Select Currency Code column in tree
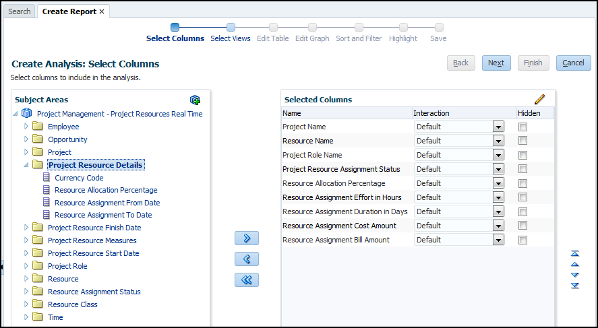Screen dimensions: 598x328 point(79,178)
